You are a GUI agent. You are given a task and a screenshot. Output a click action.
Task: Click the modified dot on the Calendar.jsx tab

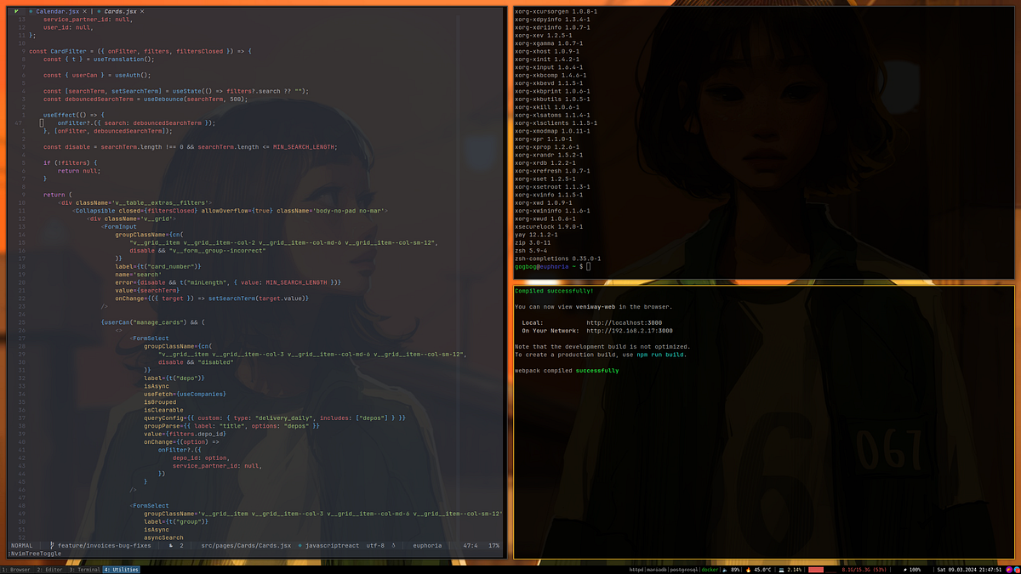pyautogui.click(x=31, y=12)
